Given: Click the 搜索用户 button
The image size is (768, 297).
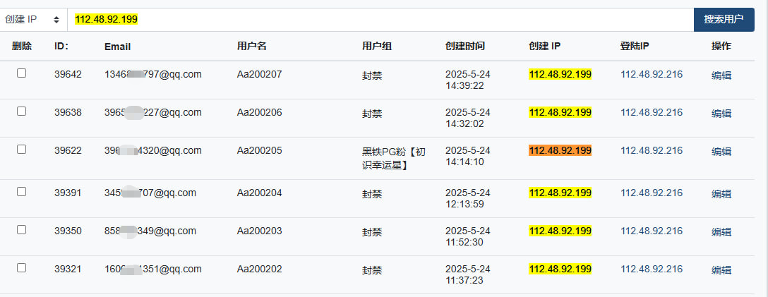Looking at the screenshot, I should (x=724, y=20).
